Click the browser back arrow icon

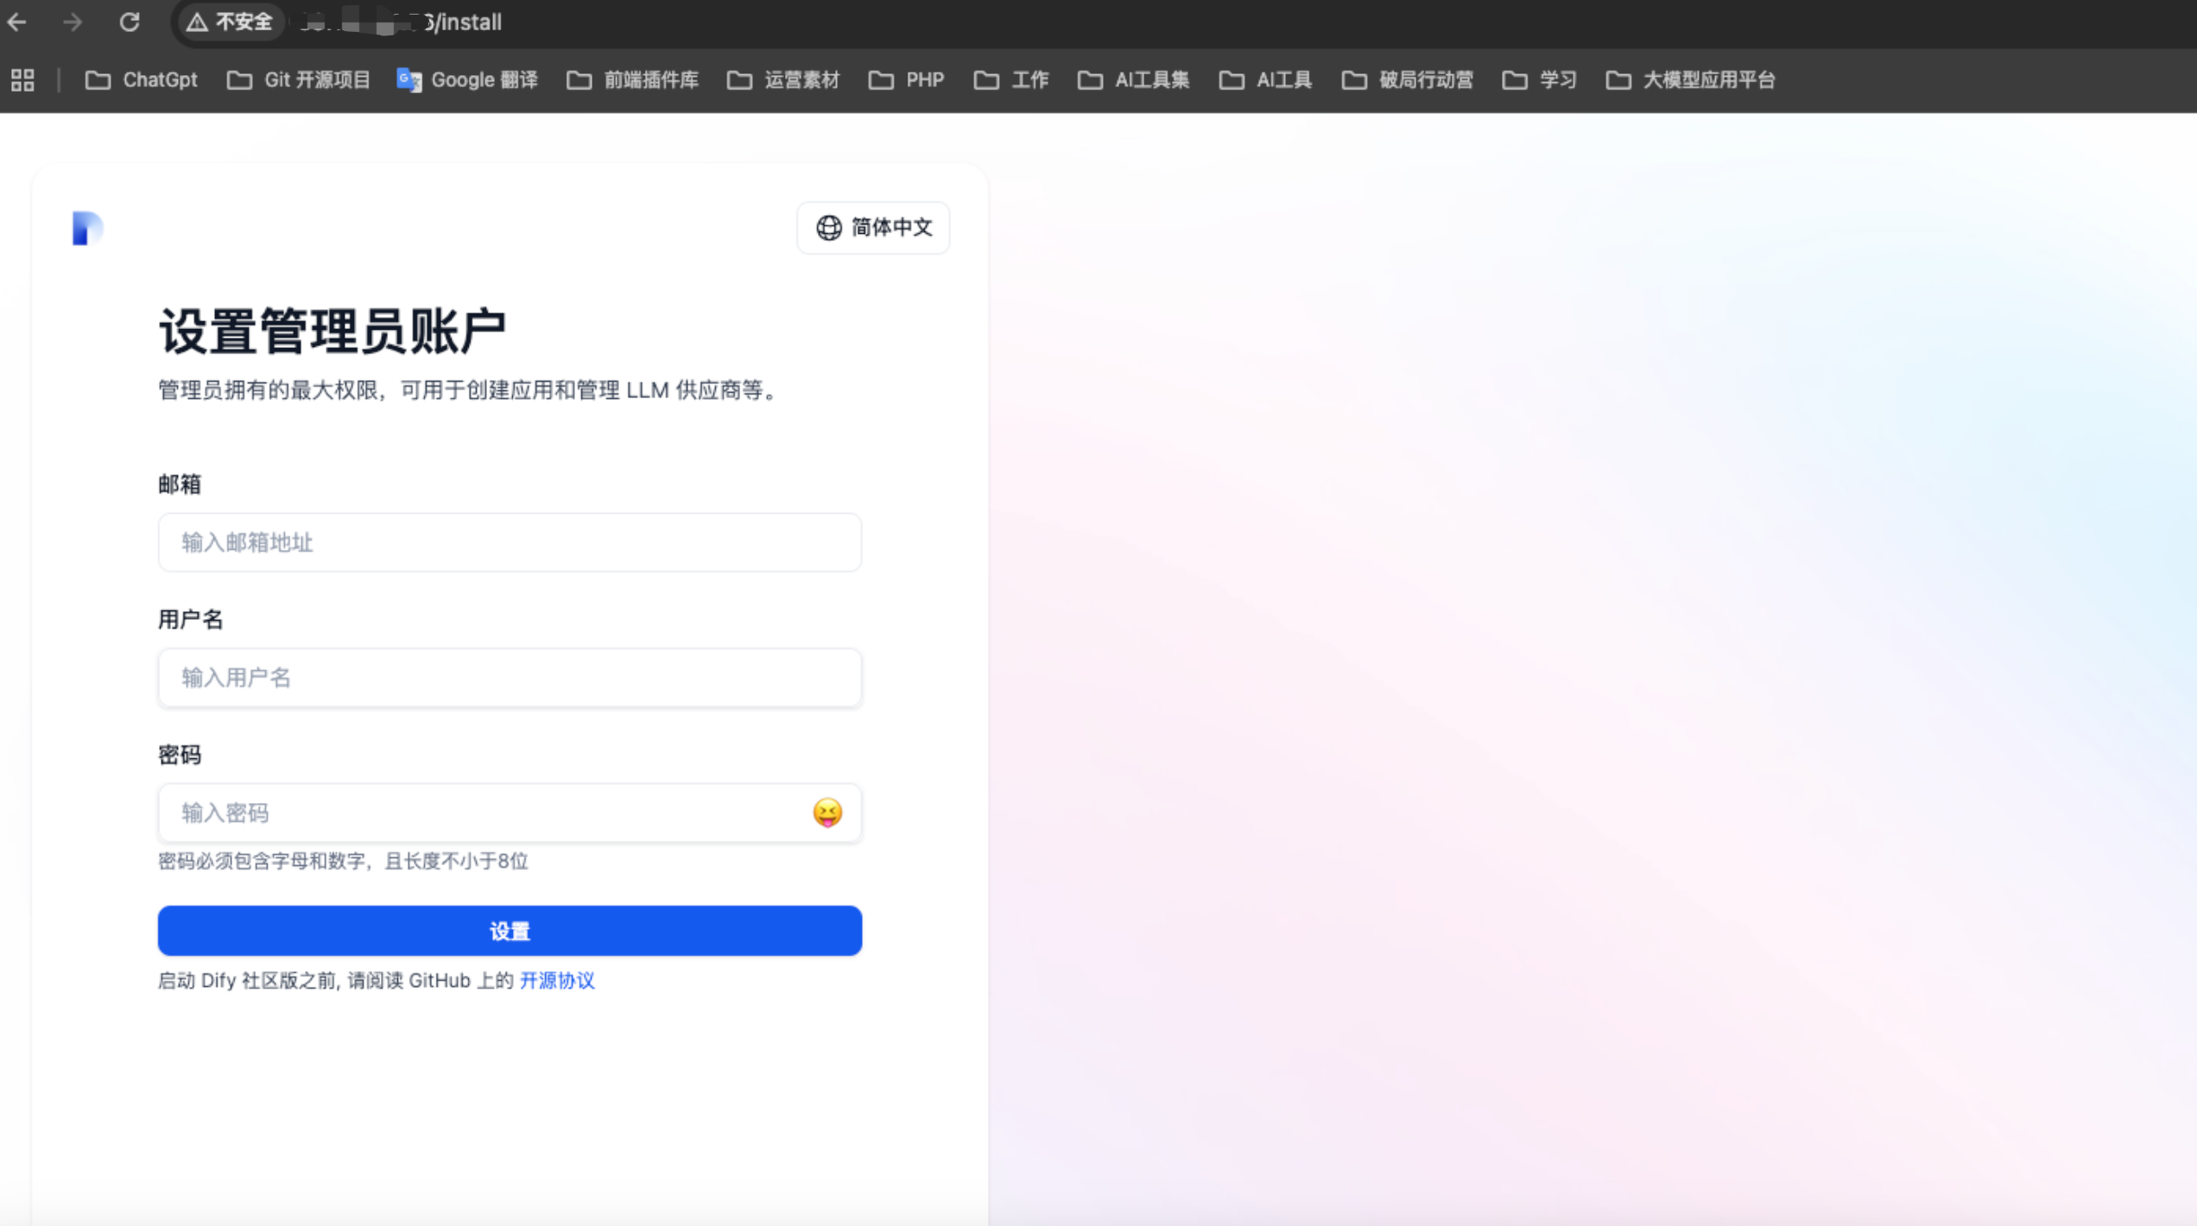point(17,22)
